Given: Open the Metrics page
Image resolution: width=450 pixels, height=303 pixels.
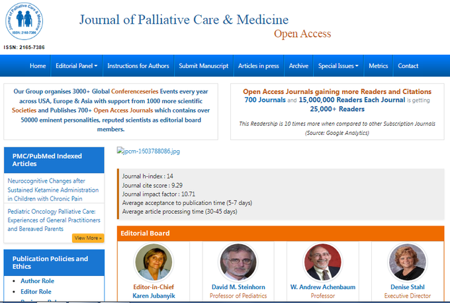Looking at the screenshot, I should pyautogui.click(x=379, y=66).
